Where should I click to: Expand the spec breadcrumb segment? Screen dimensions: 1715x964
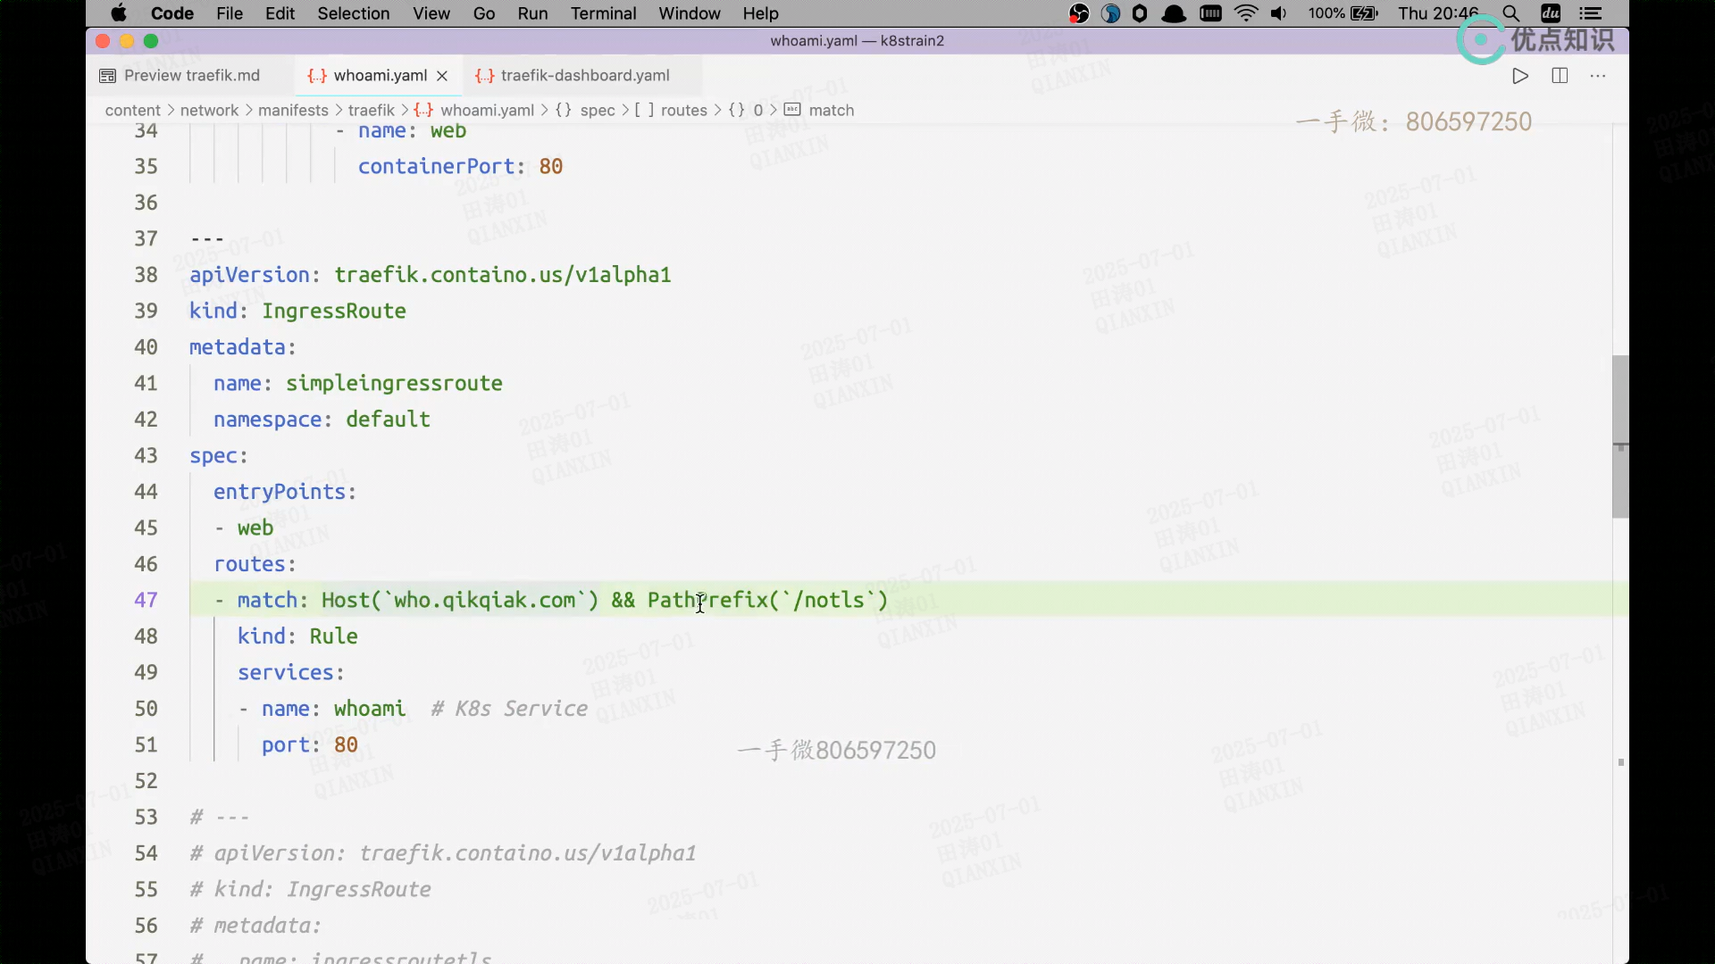point(597,111)
